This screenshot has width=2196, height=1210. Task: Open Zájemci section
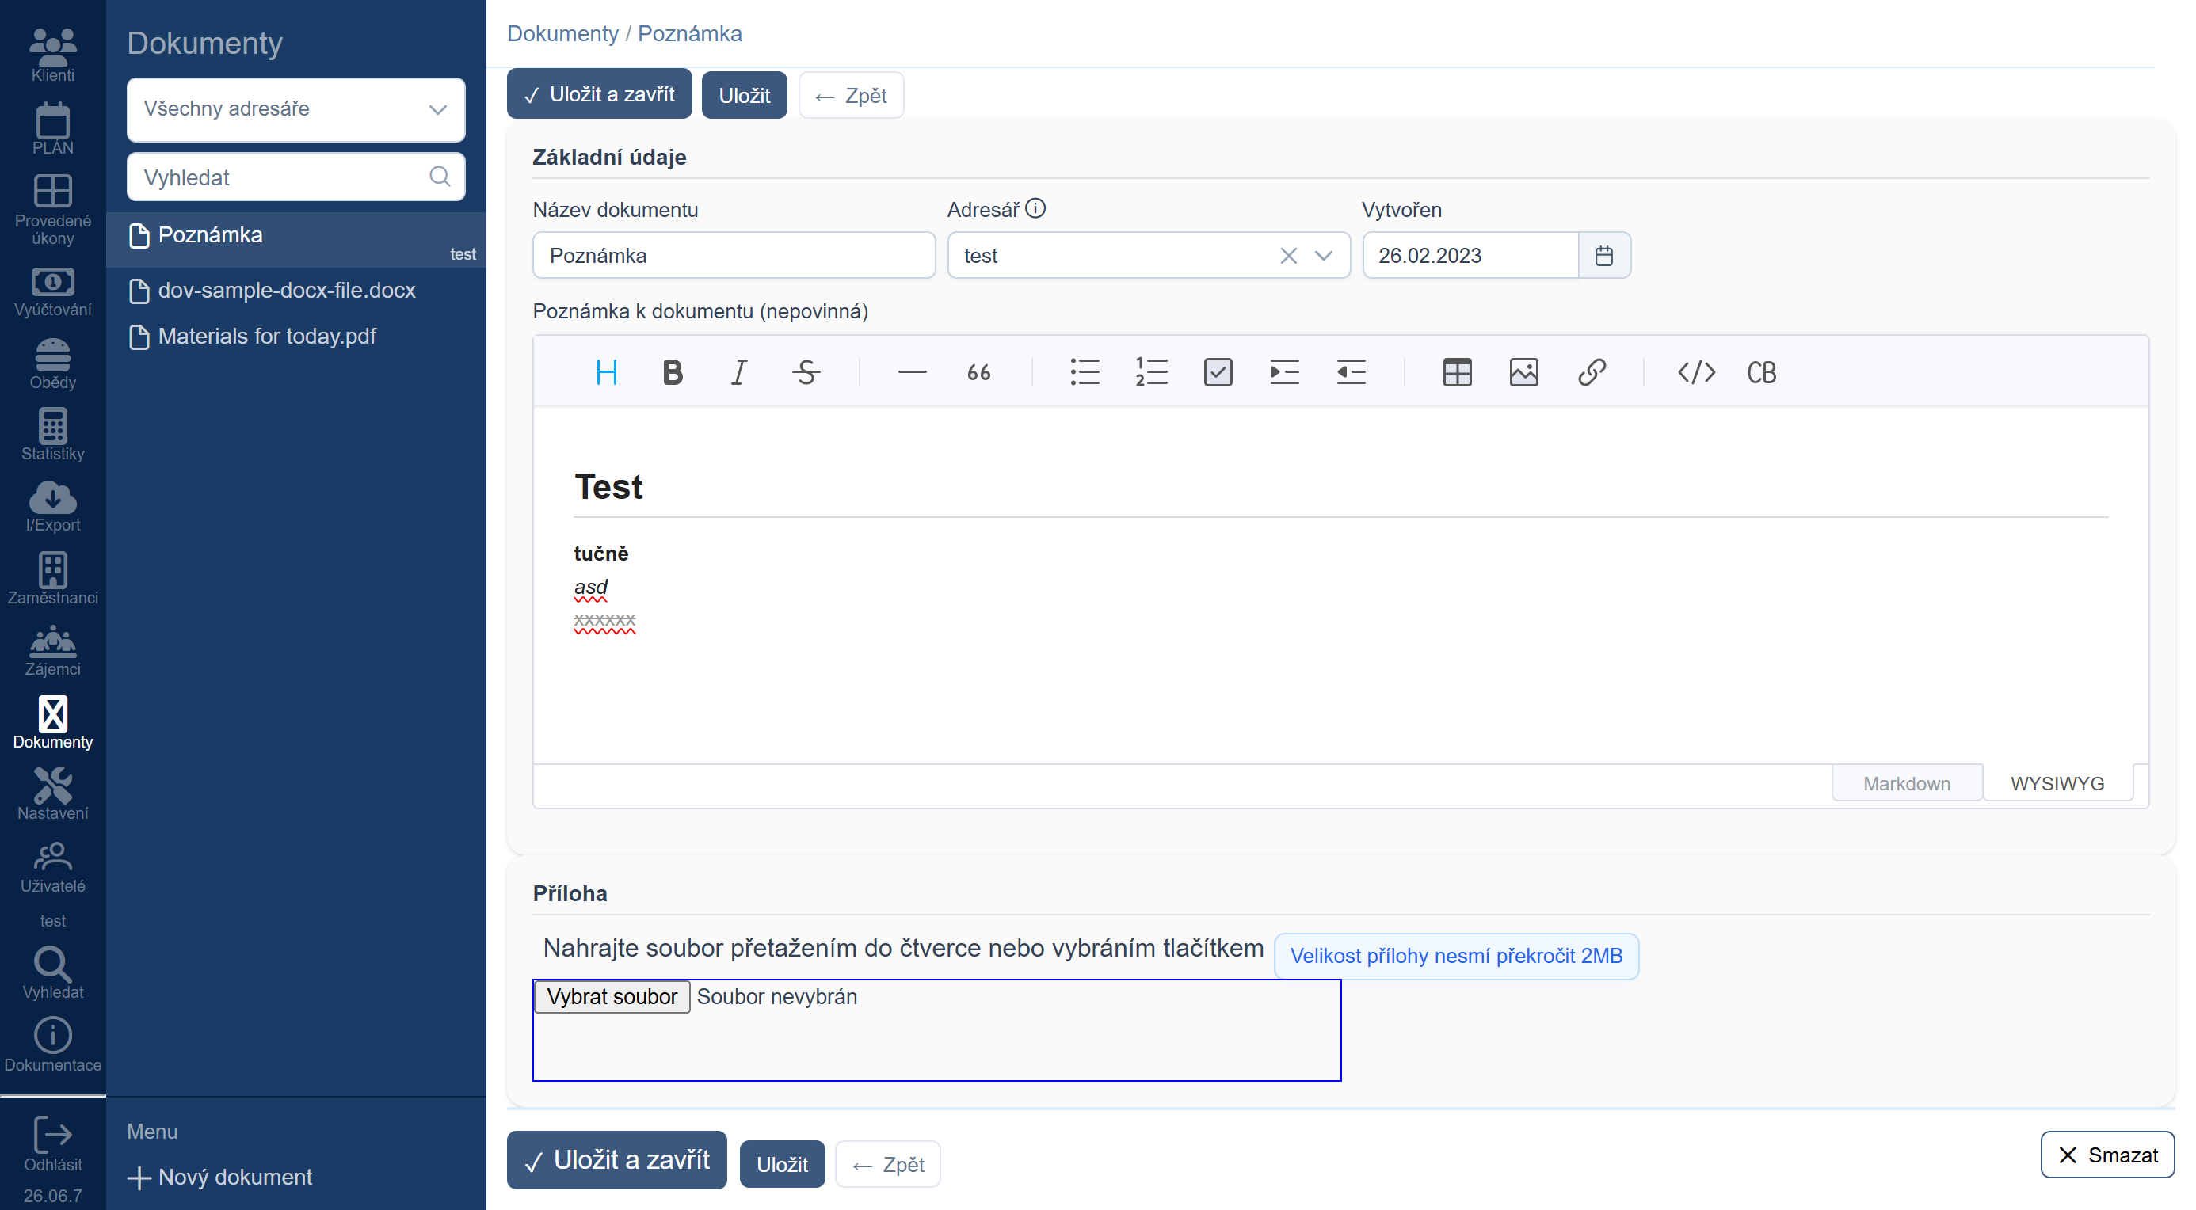[53, 650]
